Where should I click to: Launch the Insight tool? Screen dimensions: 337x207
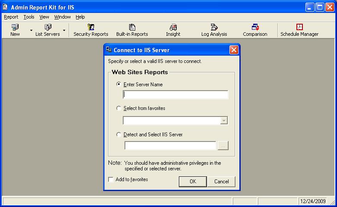click(x=173, y=30)
